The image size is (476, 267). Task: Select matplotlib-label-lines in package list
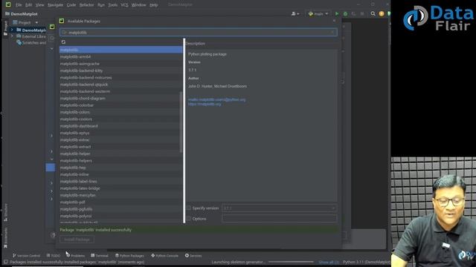coord(120,181)
